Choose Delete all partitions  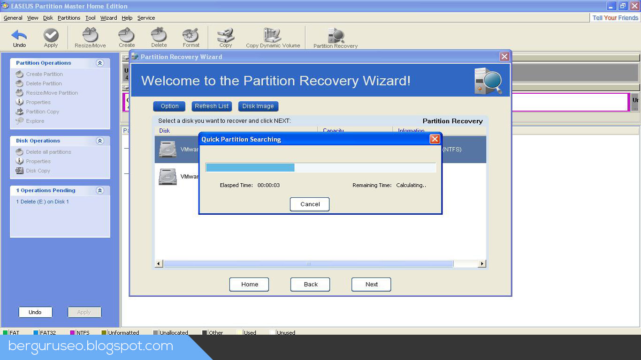pos(48,152)
